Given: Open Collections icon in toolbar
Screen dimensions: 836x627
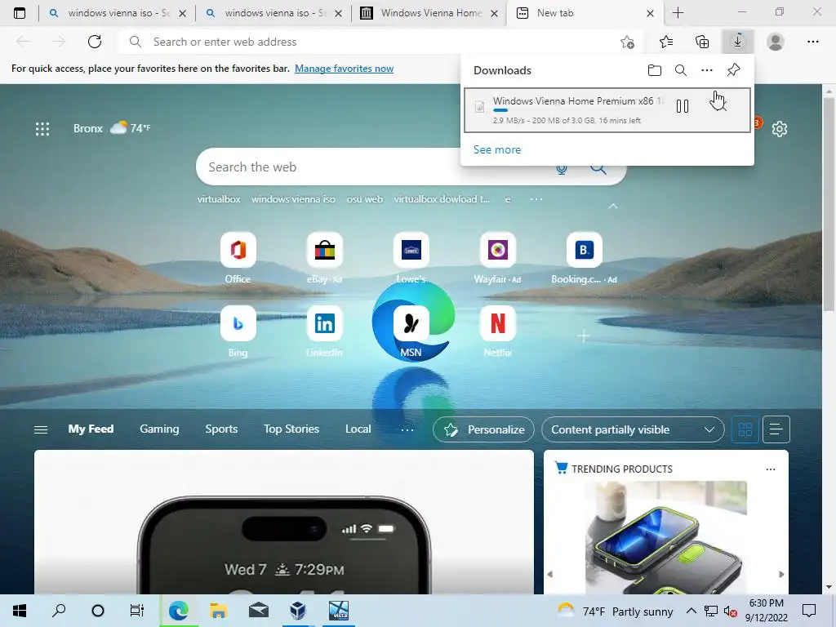Looking at the screenshot, I should pos(702,42).
